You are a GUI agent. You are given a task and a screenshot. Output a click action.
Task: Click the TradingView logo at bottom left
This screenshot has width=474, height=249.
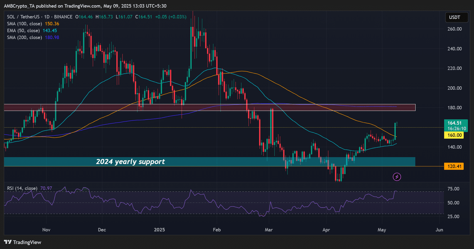(x=23, y=242)
